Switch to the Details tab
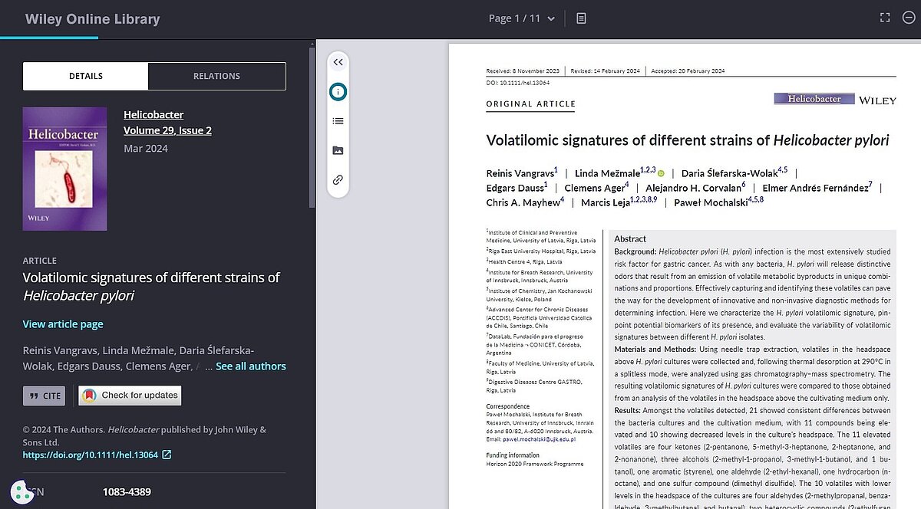Screen dimensions: 921x509 click(x=86, y=76)
